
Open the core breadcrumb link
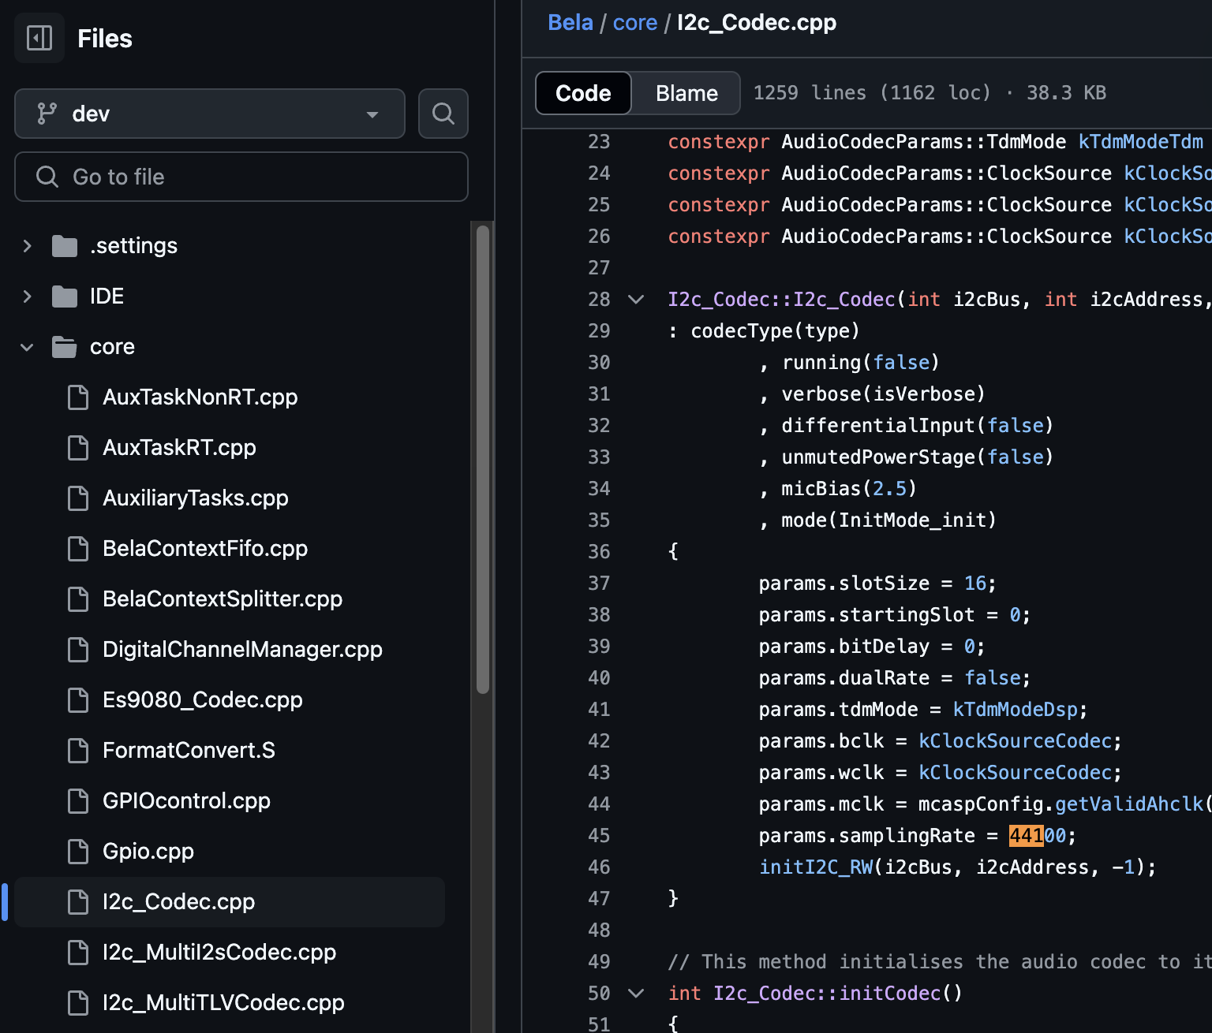point(634,23)
